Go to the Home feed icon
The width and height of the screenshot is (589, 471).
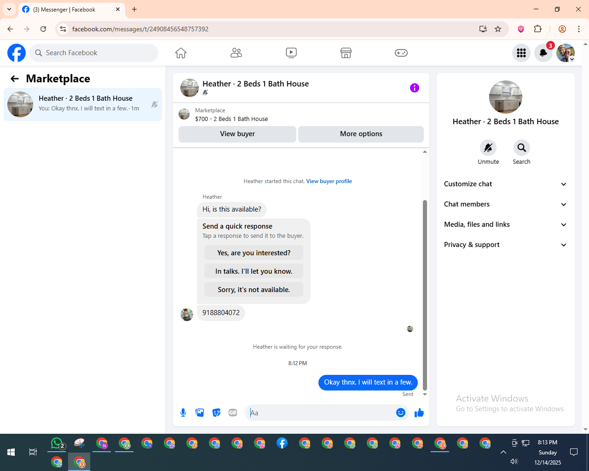pyautogui.click(x=181, y=53)
